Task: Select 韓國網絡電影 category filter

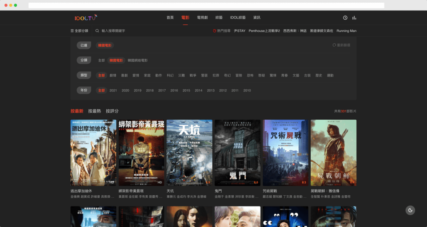Action: (x=138, y=60)
